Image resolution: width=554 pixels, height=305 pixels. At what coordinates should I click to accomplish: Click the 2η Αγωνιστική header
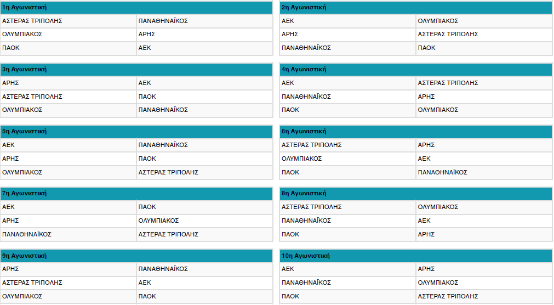coord(415,8)
